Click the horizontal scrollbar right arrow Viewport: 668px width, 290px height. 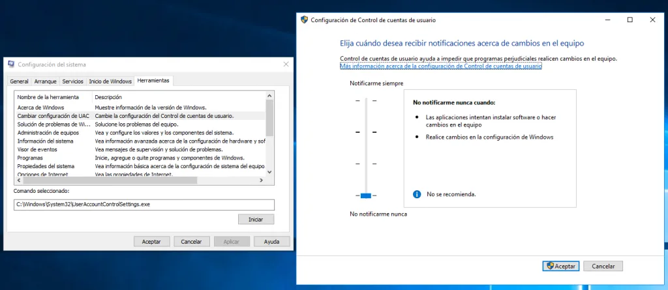click(x=261, y=181)
